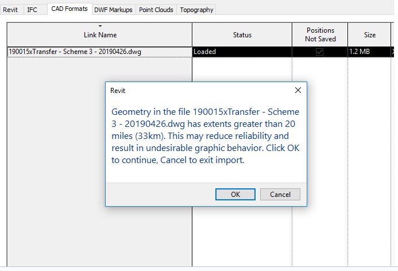Screen dimensions: 398x271
Task: Click OK in the Revit warning dialog
Action: pos(235,195)
